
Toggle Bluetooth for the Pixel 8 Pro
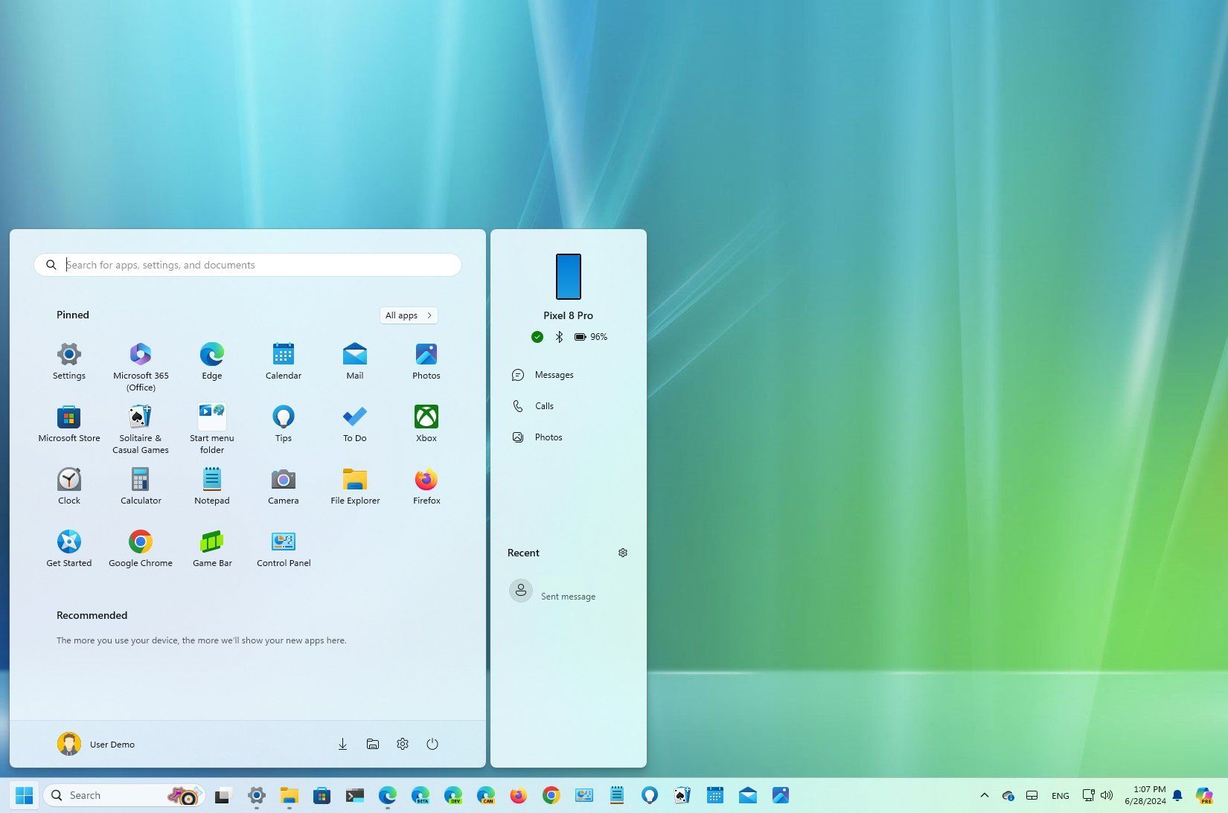559,336
